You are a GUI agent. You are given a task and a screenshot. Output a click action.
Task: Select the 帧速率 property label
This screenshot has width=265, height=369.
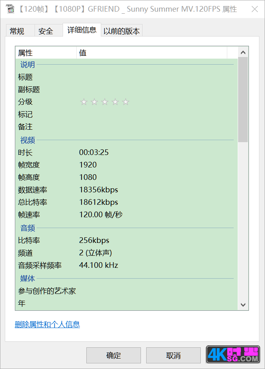(29, 215)
